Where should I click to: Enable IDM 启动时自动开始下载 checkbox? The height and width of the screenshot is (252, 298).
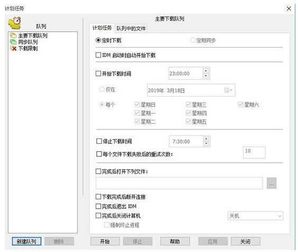98,55
